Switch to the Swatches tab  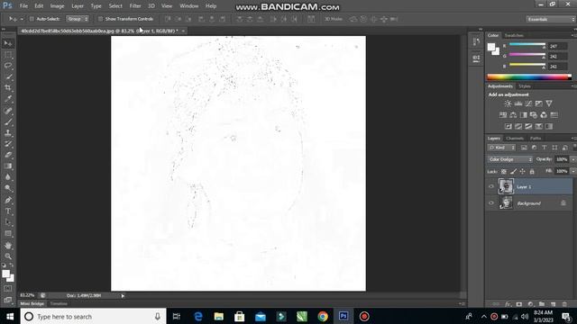coord(514,35)
